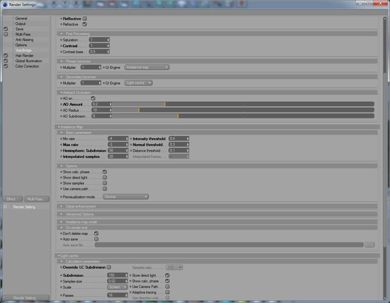Toggle Global Illumination sidebar checkbox
The height and width of the screenshot is (303, 390).
coord(6,61)
